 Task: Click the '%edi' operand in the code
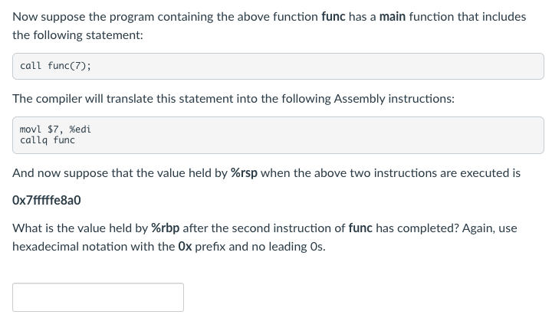80,129
